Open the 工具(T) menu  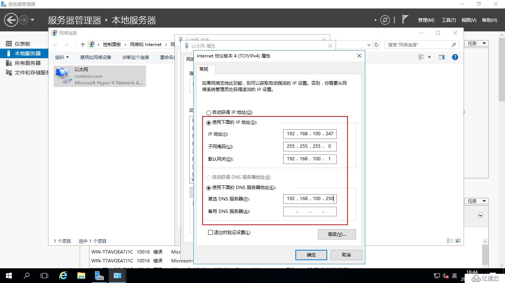pyautogui.click(x=449, y=20)
